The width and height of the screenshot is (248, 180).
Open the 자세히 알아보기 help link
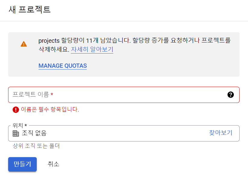pyautogui.click(x=92, y=50)
